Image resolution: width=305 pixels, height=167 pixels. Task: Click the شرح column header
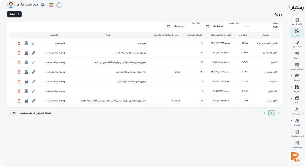(108, 35)
